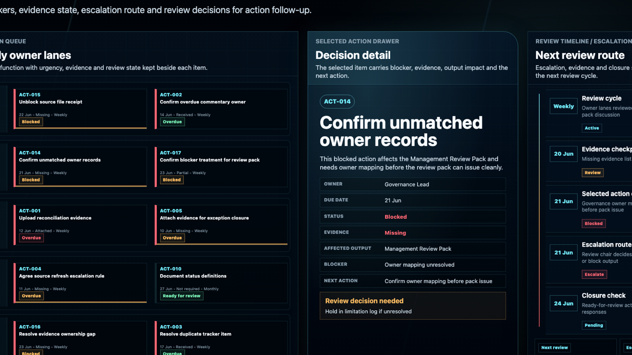
Task: Open the ACT-001 Upload reconciliation evidence card
Action: [x=80, y=225]
